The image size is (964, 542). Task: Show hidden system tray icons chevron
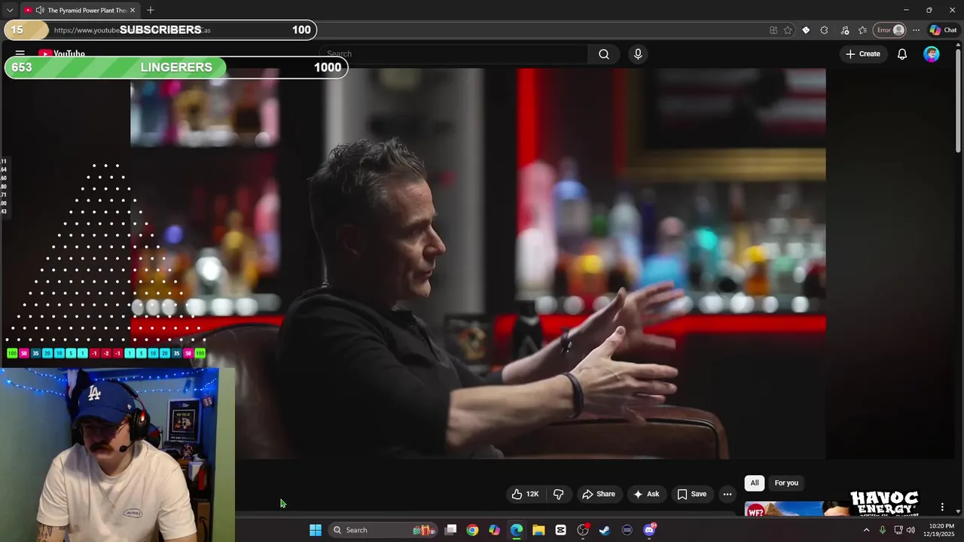866,530
